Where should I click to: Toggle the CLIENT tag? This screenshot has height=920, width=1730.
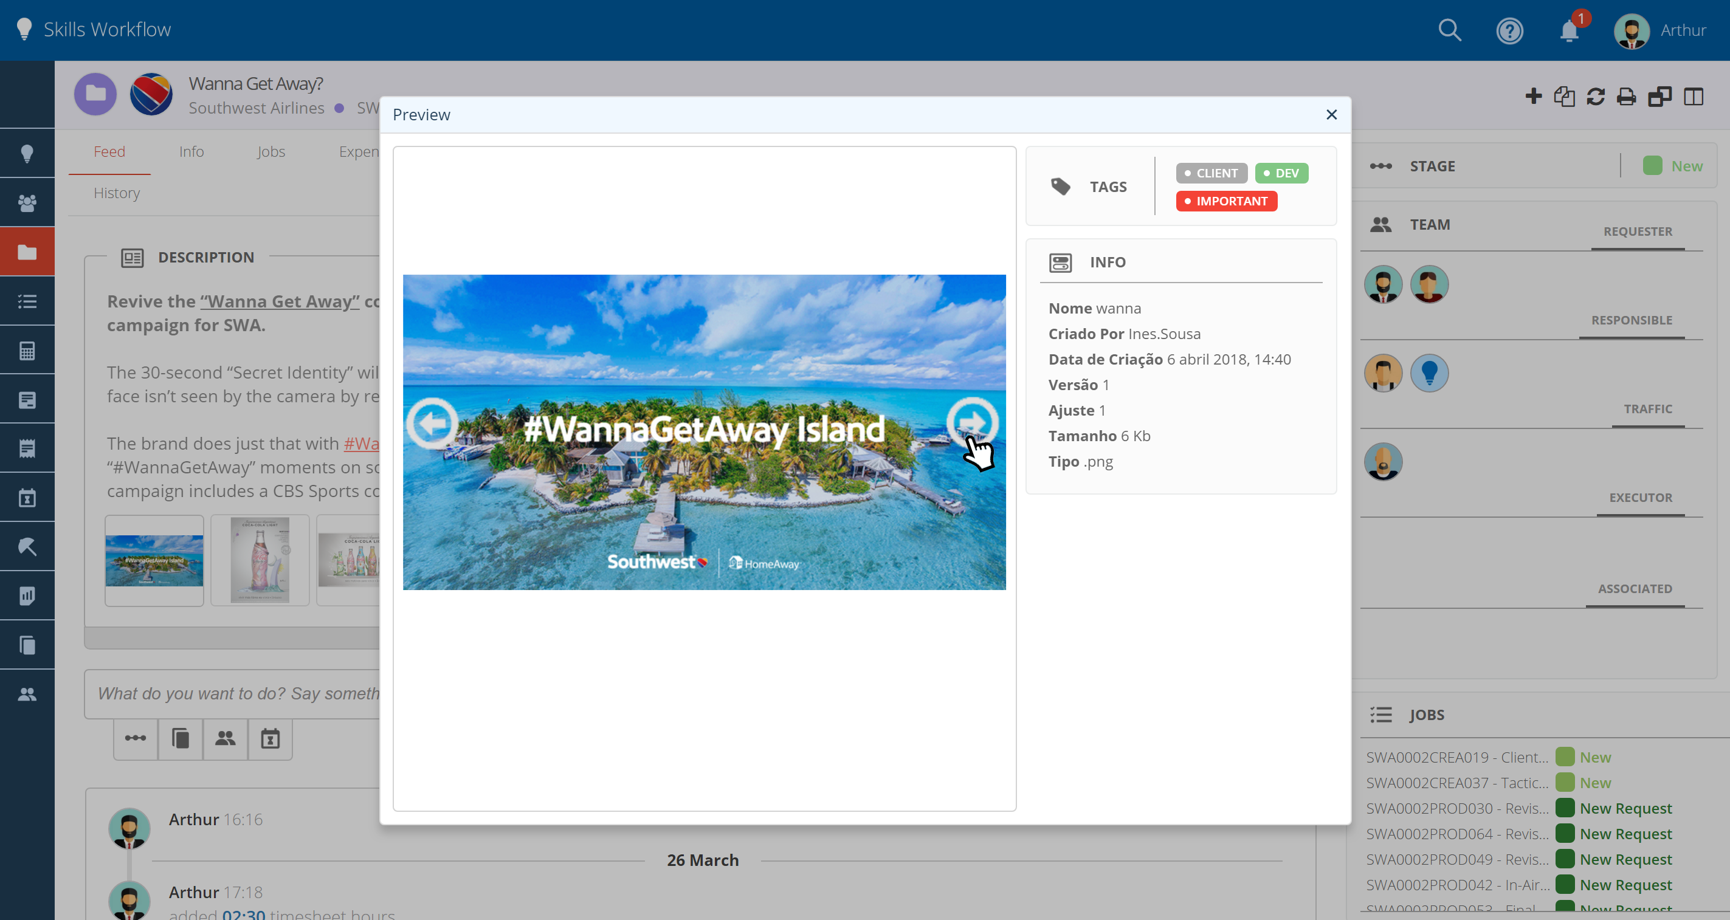click(x=1211, y=173)
